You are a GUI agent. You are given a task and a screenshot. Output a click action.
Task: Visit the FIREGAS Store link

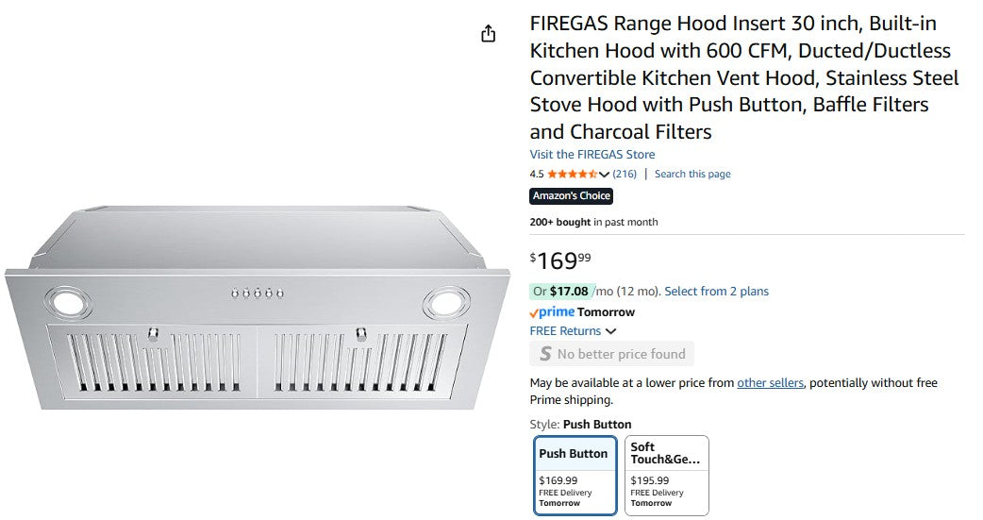coord(591,155)
